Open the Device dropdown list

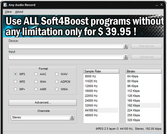click(x=68, y=46)
